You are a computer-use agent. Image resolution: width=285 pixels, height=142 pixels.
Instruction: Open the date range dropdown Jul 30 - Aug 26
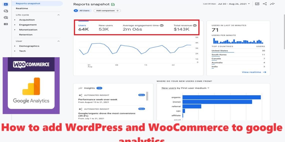234,4
